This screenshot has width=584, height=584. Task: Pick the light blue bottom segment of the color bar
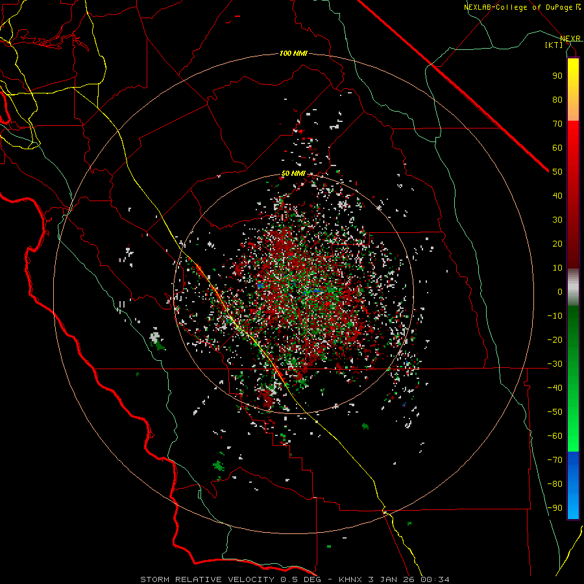pos(573,505)
